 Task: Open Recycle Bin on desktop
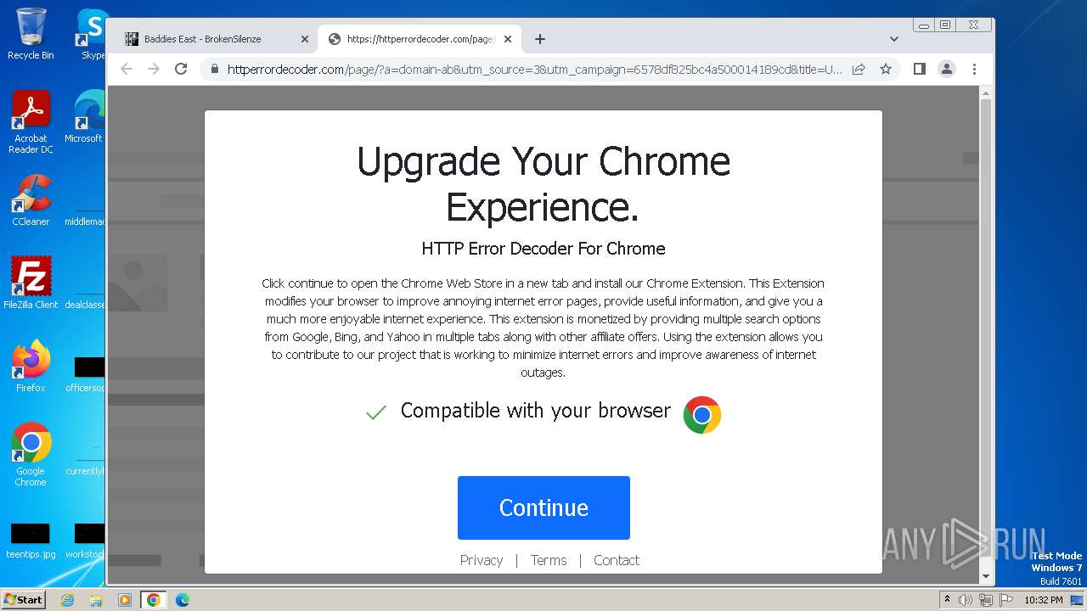tap(31, 34)
